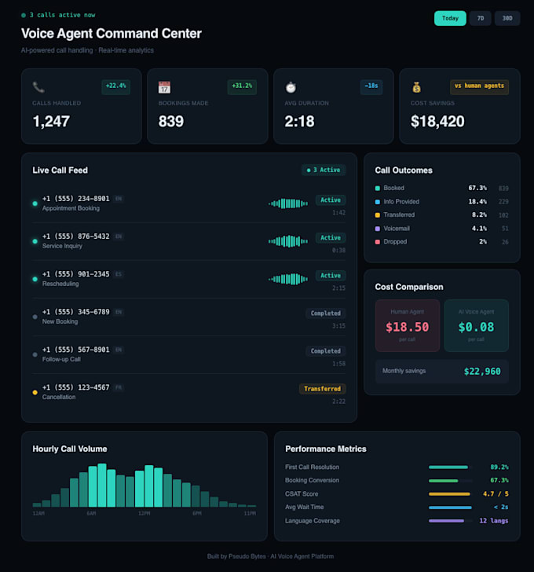
Task: Click the First Call Resolution progress bar
Action: tap(451, 467)
